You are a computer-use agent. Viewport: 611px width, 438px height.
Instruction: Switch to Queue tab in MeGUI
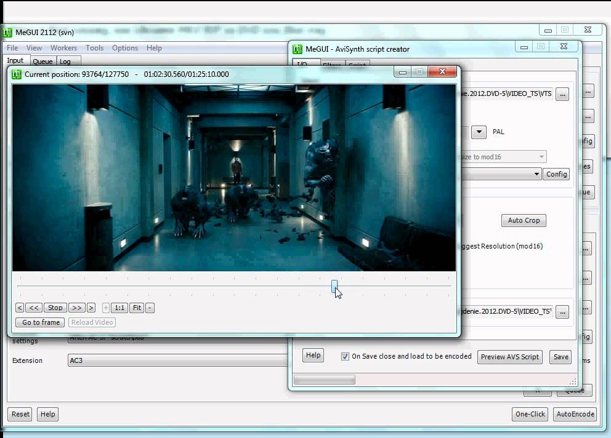point(42,61)
